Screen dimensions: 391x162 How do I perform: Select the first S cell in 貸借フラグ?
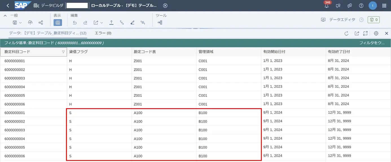pos(99,113)
